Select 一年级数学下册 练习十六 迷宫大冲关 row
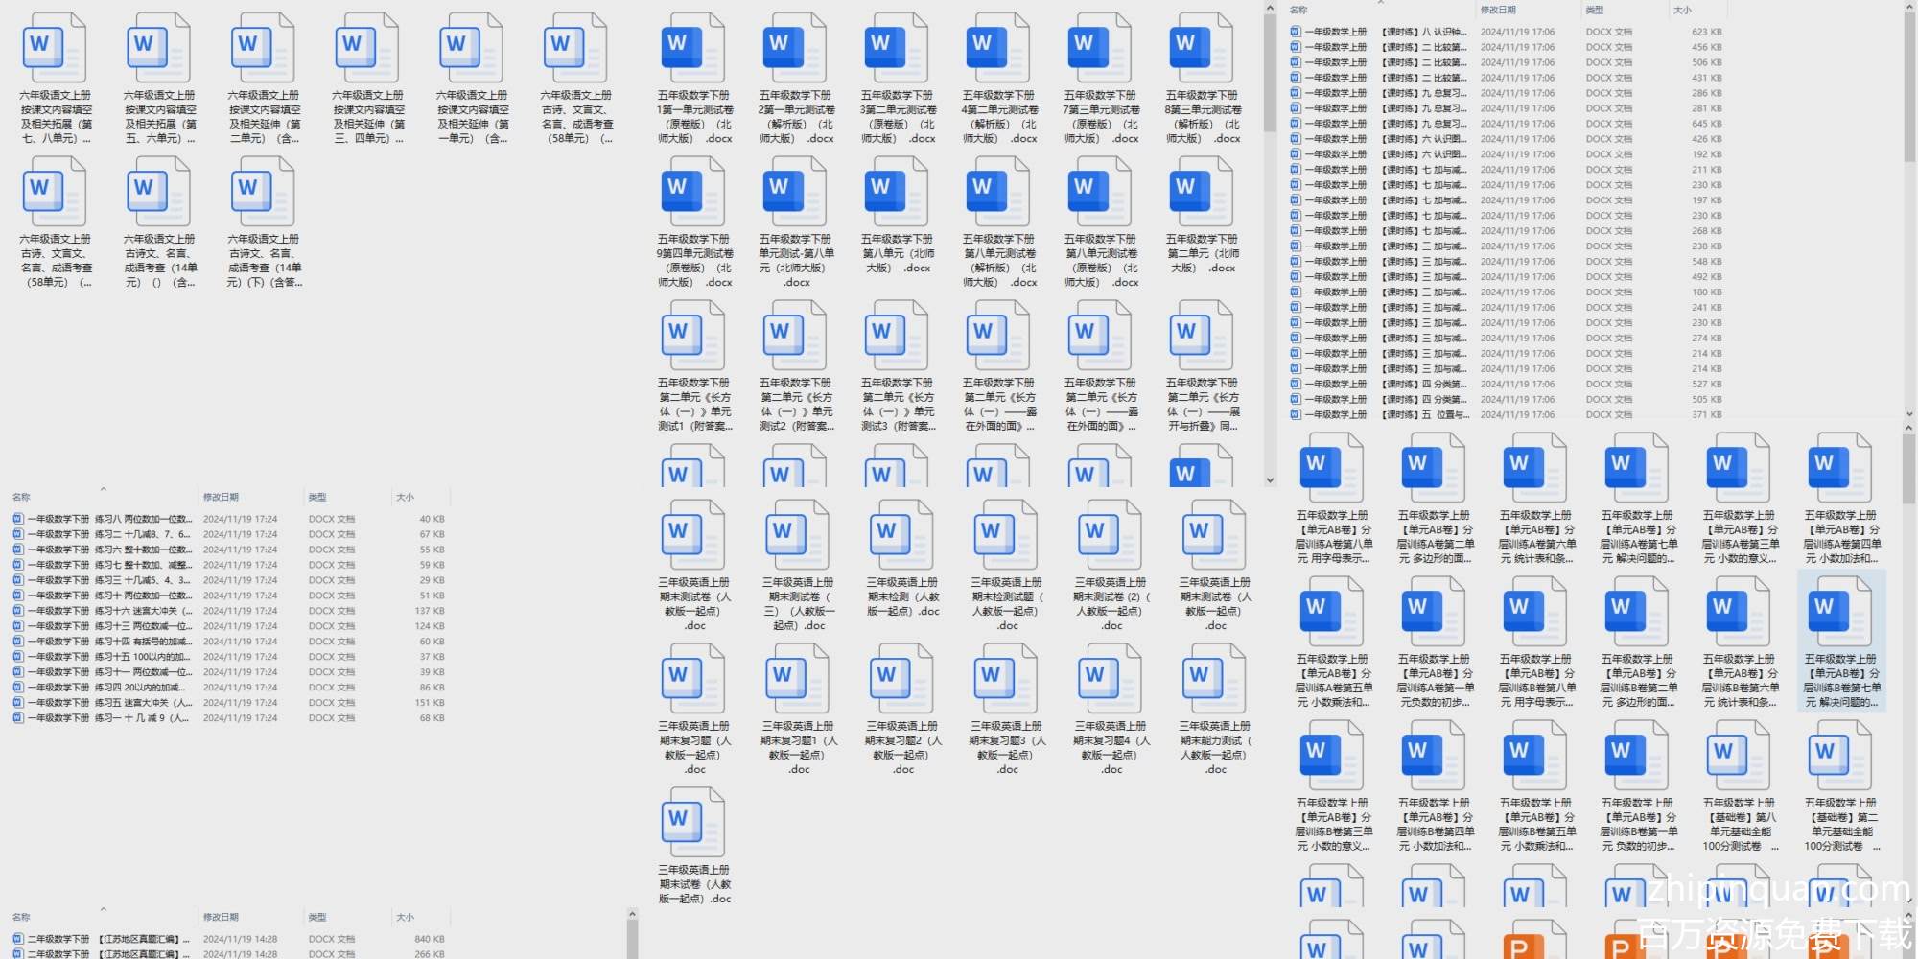 point(104,611)
